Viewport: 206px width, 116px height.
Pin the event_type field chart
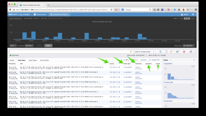point(192,85)
